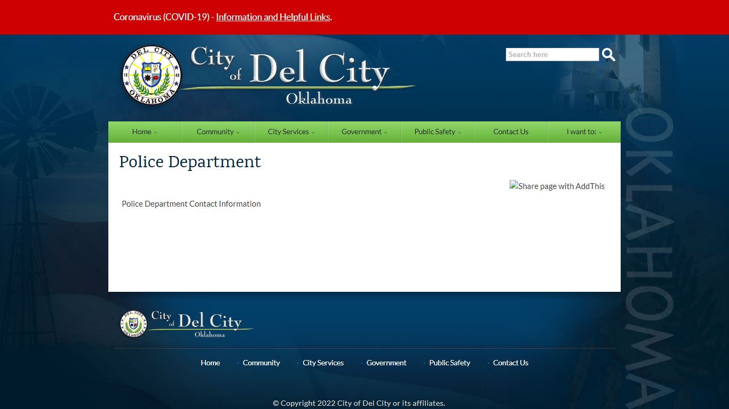Viewport: 729px width, 409px height.
Task: Click the Share page with AddThis image
Action: [x=557, y=186]
